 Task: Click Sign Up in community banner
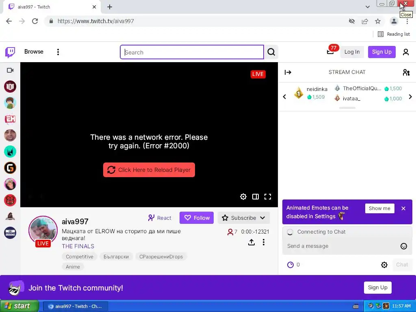click(377, 288)
